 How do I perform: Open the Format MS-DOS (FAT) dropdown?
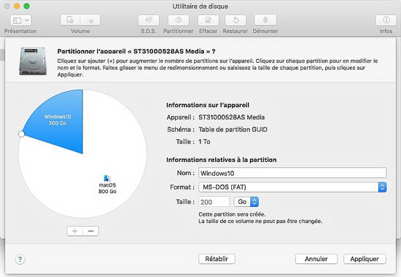[292, 187]
